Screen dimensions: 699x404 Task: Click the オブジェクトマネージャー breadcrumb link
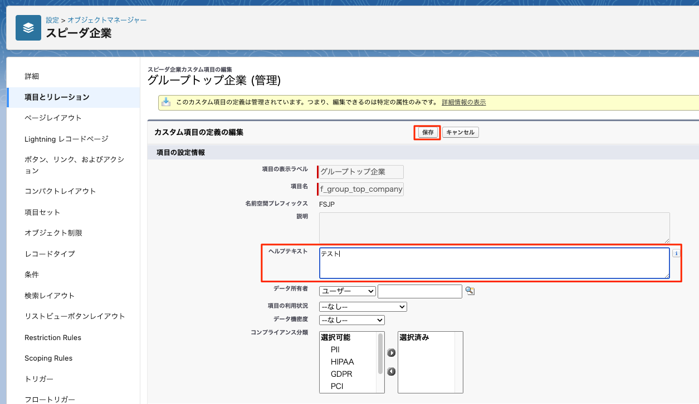(x=107, y=20)
